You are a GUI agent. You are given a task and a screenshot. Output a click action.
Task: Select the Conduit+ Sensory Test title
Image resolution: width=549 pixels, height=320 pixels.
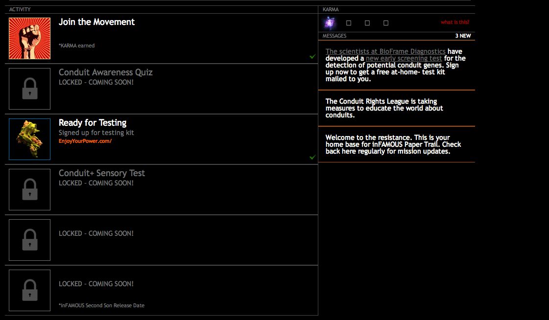[101, 173]
